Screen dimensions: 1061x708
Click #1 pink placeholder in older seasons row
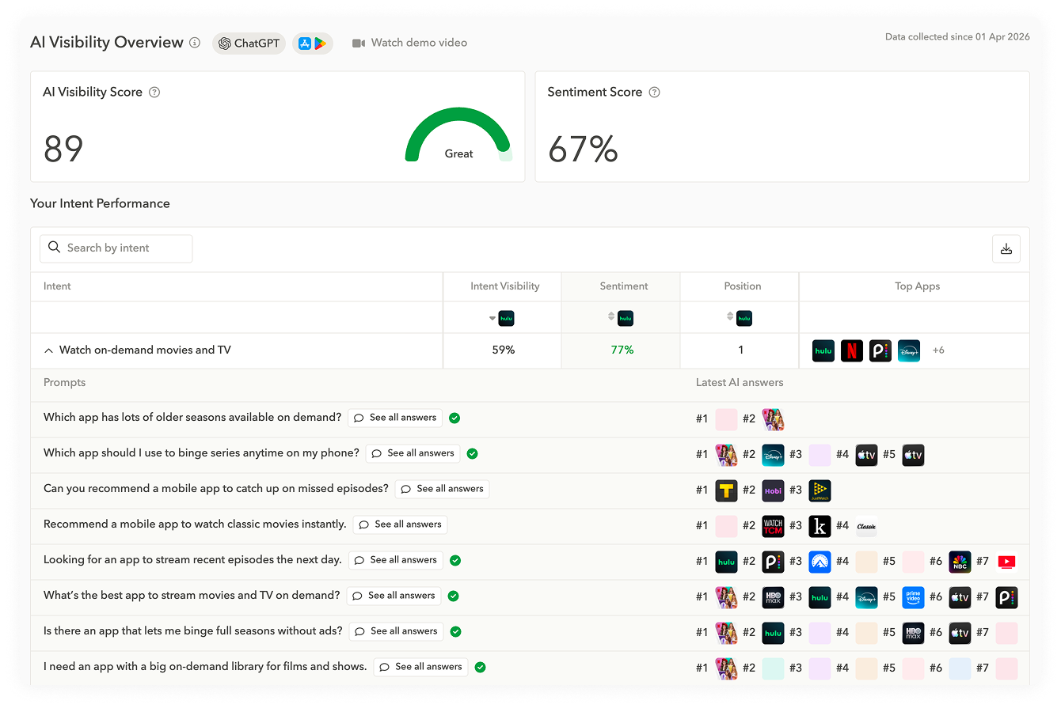click(726, 419)
